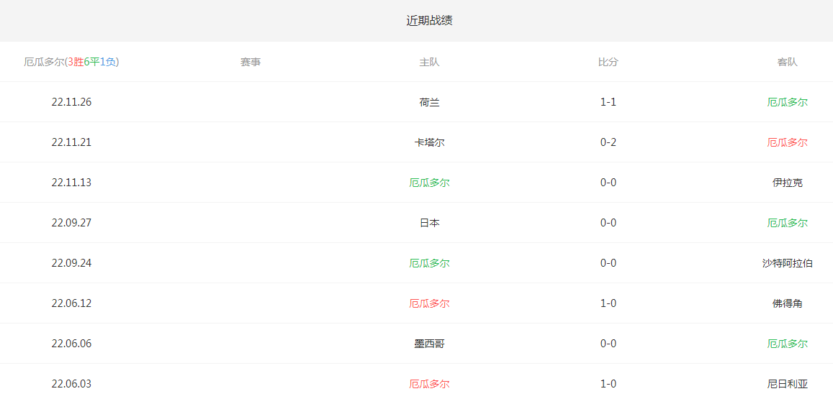This screenshot has height=399, width=833.
Task: Click red 厄瓜多尔 in the 22.06.12 row
Action: (x=429, y=303)
